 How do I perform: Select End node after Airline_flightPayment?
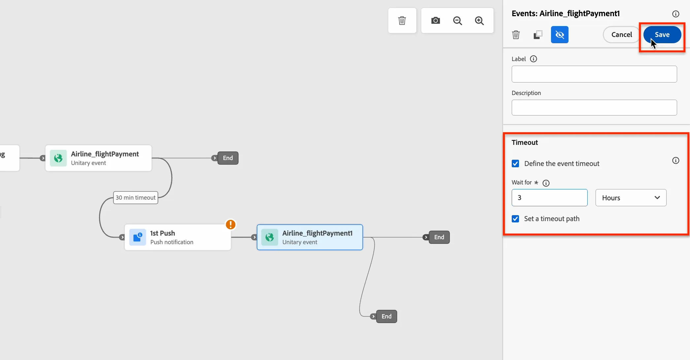coord(228,158)
